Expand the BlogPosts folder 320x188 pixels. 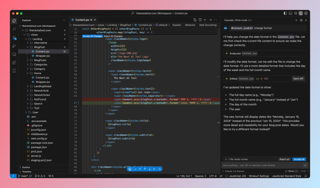(x=40, y=60)
